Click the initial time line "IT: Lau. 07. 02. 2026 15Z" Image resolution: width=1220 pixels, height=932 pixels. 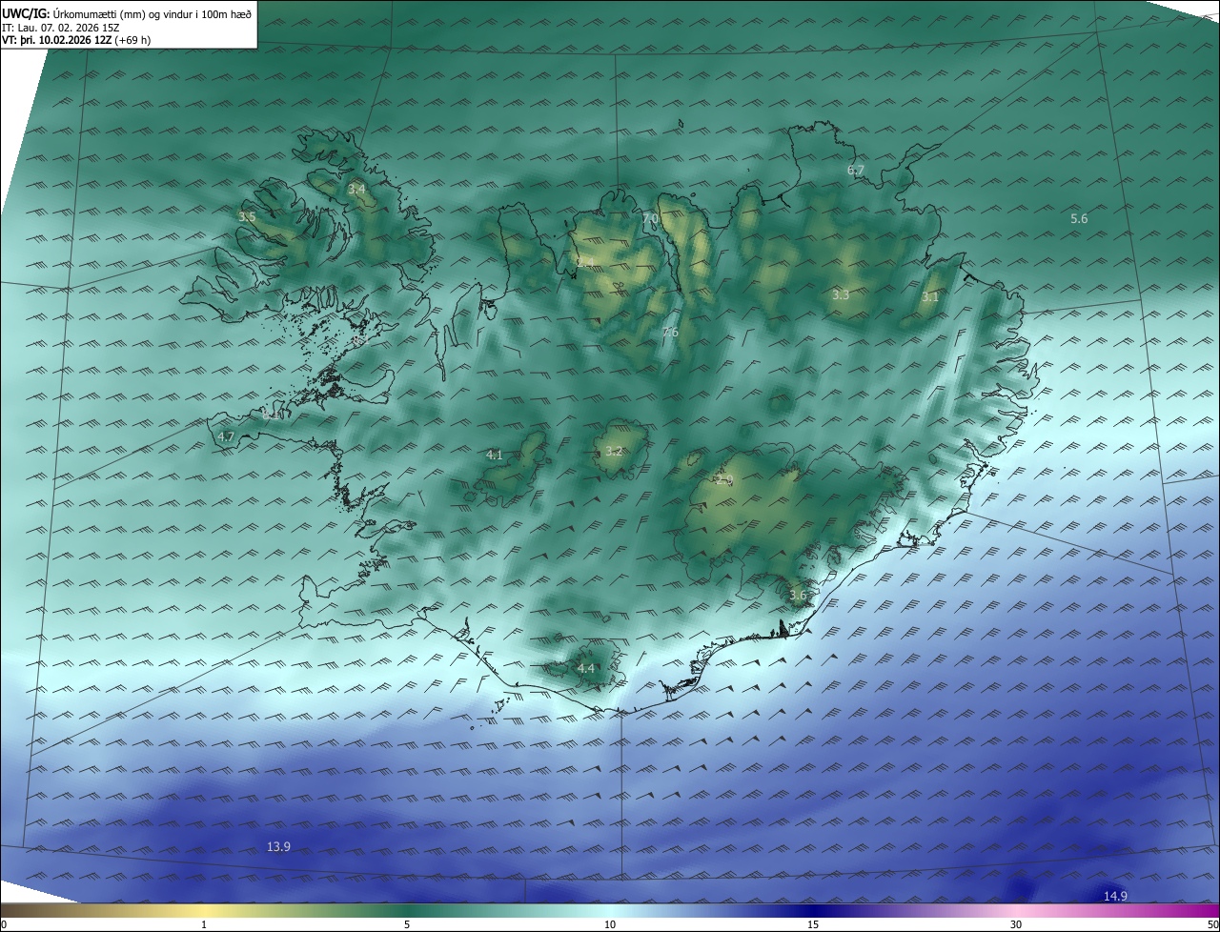61,27
